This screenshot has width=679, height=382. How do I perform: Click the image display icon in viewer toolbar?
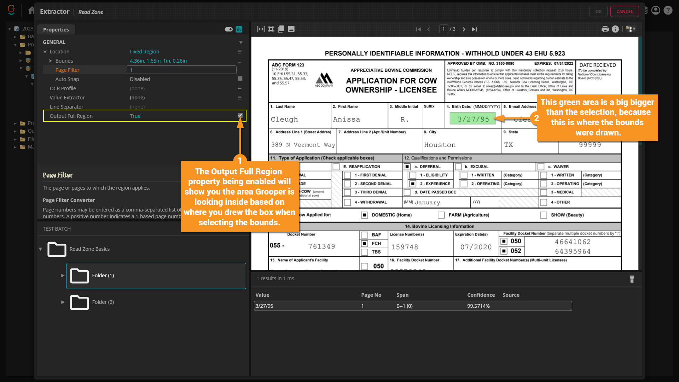point(291,29)
